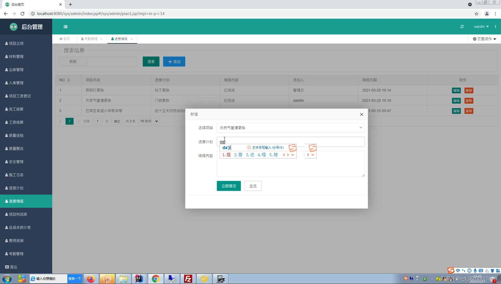Select IME candidate 1.搭
The height and width of the screenshot is (284, 501).
pyautogui.click(x=226, y=155)
